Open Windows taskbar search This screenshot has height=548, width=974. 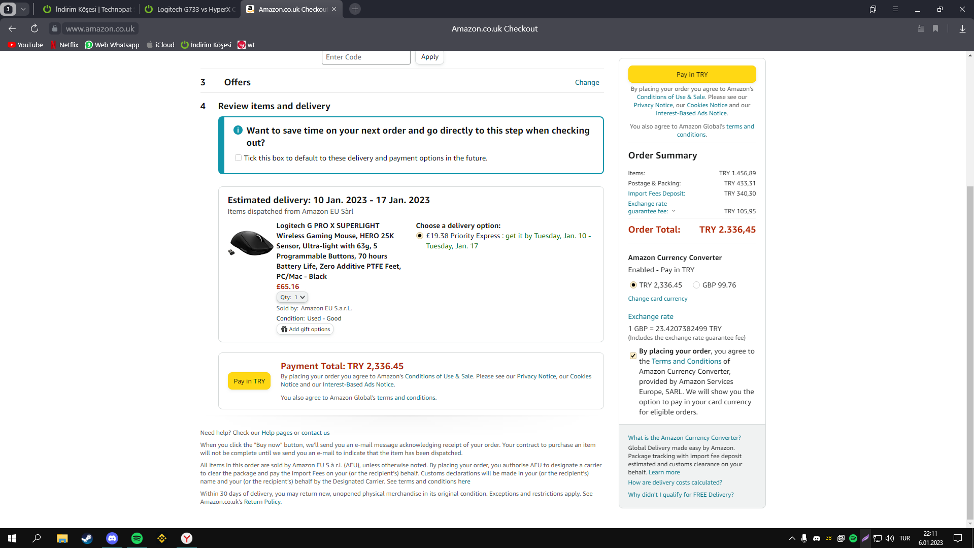(x=37, y=538)
